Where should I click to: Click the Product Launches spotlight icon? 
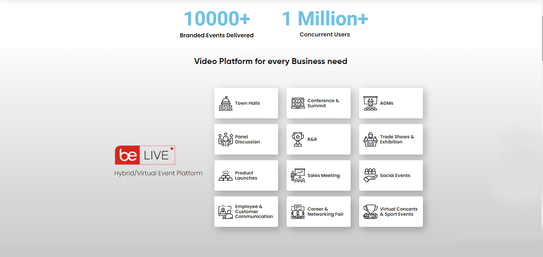(226, 176)
